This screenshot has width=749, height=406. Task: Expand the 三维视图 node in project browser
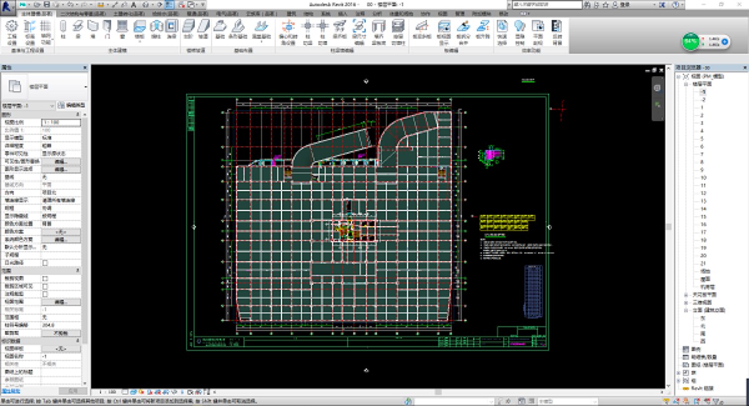(x=686, y=302)
